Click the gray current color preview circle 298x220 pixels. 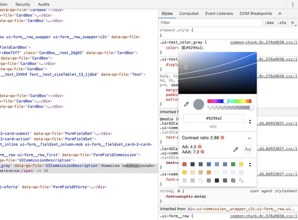tap(198, 104)
